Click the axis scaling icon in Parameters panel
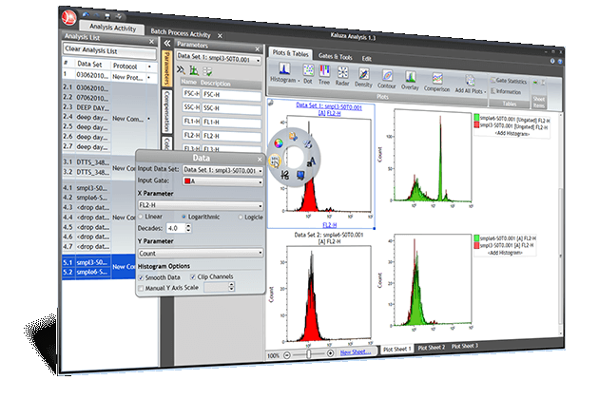The image size is (599, 399). (x=194, y=70)
